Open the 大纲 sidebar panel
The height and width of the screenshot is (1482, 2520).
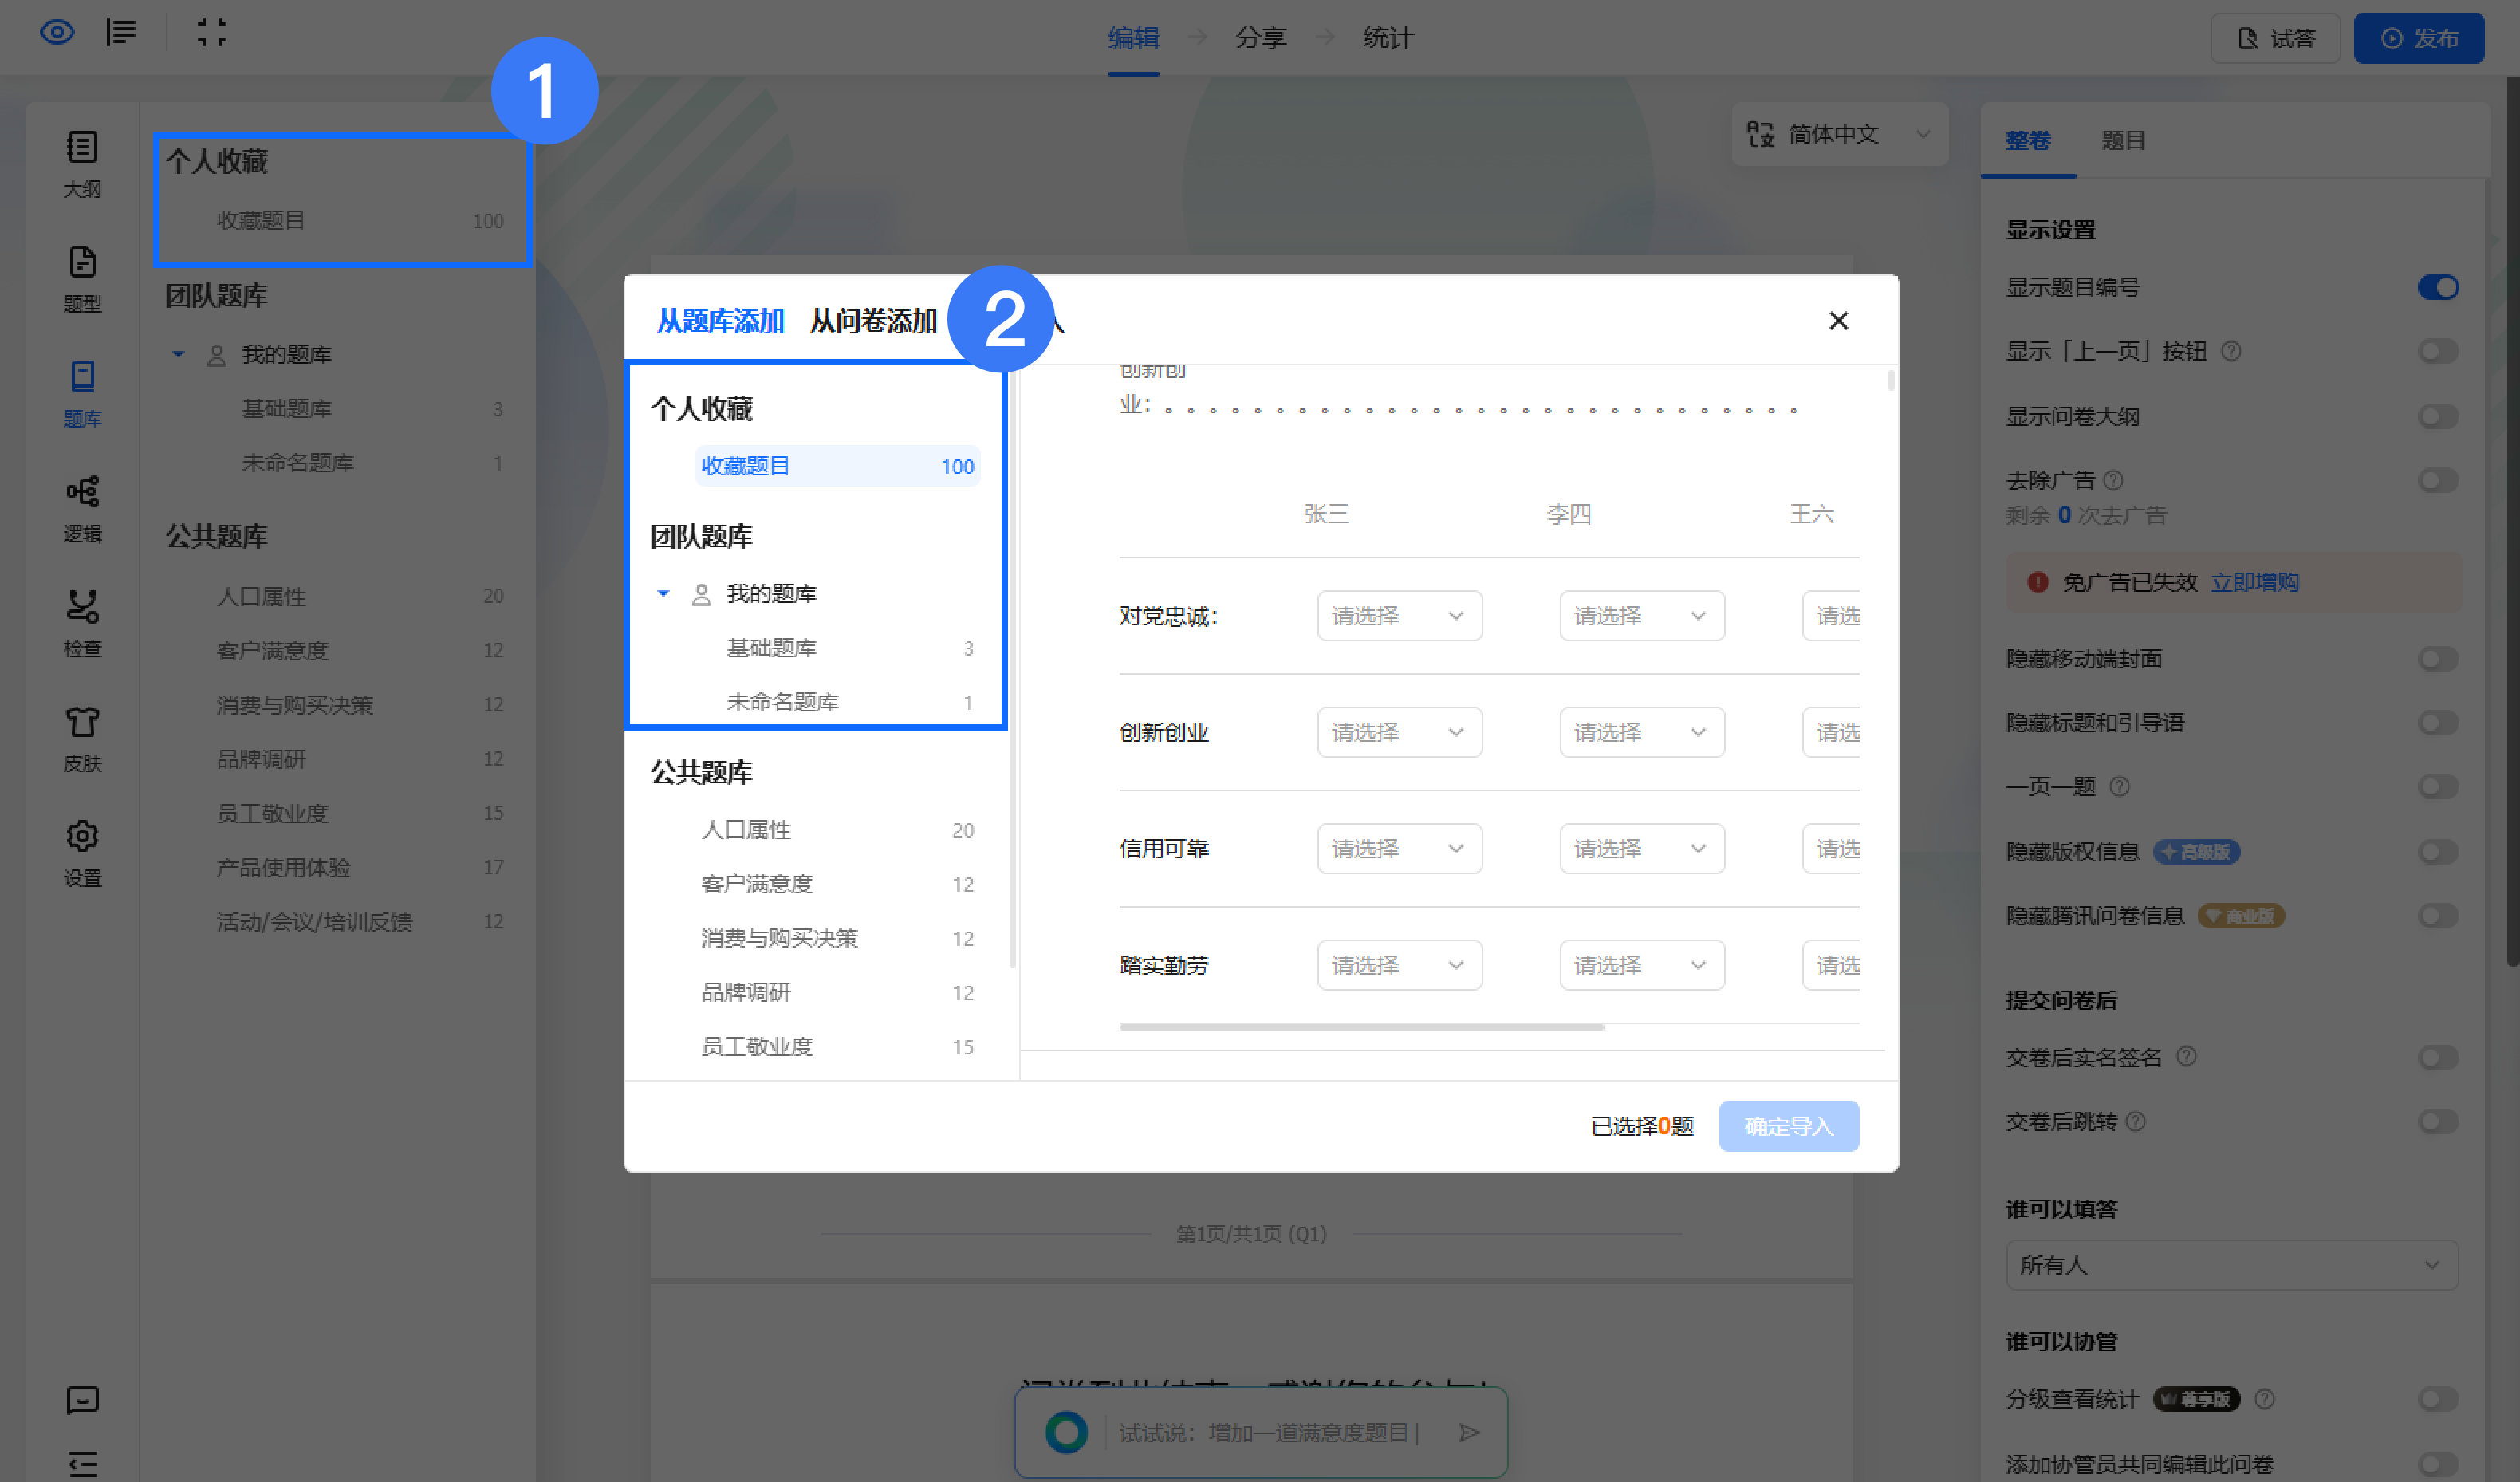(x=82, y=164)
